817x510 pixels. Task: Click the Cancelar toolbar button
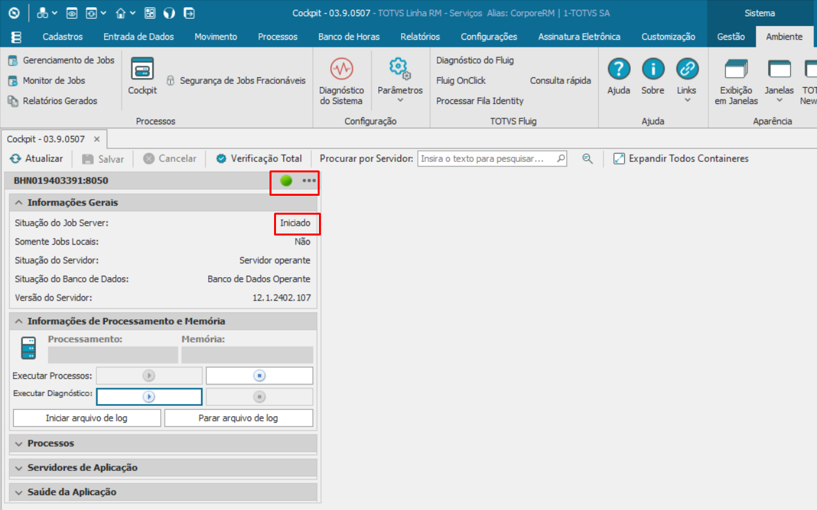point(169,159)
